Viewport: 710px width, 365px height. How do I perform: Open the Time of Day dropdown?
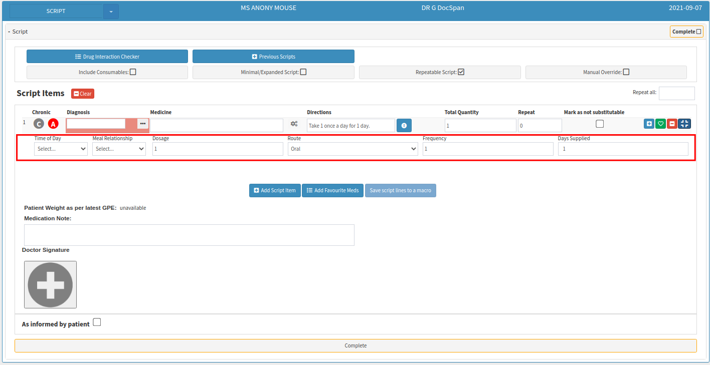click(x=61, y=149)
